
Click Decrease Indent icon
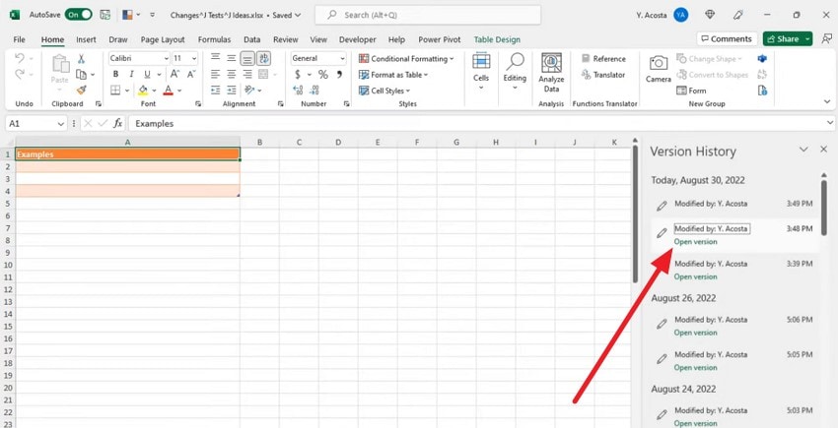215,91
